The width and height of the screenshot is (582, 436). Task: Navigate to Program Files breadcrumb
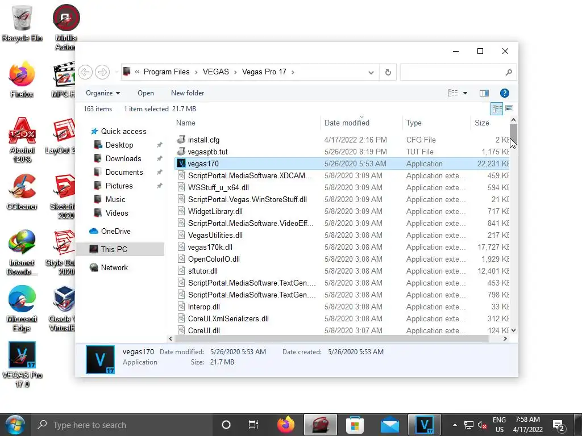coord(167,72)
